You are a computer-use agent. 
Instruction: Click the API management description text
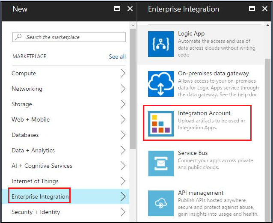tap(218, 207)
